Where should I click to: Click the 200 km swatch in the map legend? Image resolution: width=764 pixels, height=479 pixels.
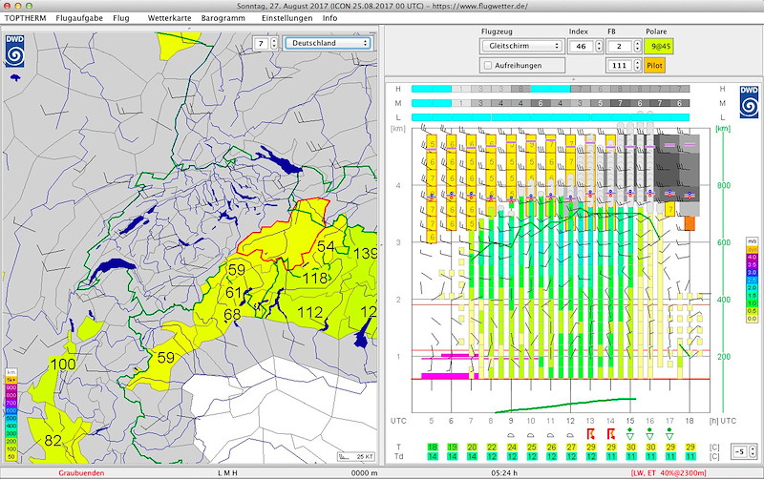click(x=11, y=442)
